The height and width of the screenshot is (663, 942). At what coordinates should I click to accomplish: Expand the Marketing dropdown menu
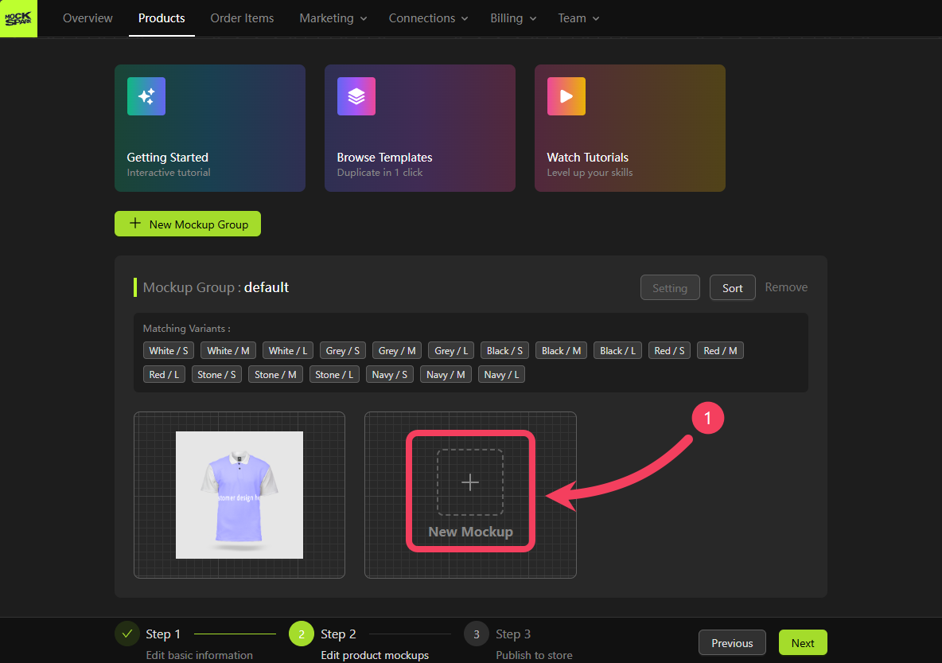[x=333, y=18]
